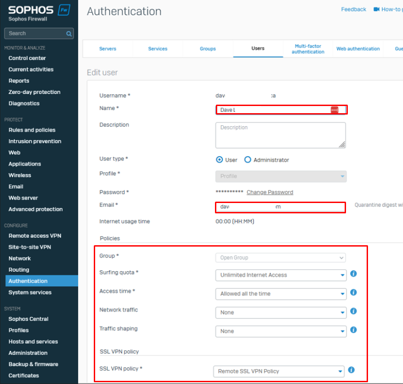Click info icon next to SSL VPN policy

[351, 370]
